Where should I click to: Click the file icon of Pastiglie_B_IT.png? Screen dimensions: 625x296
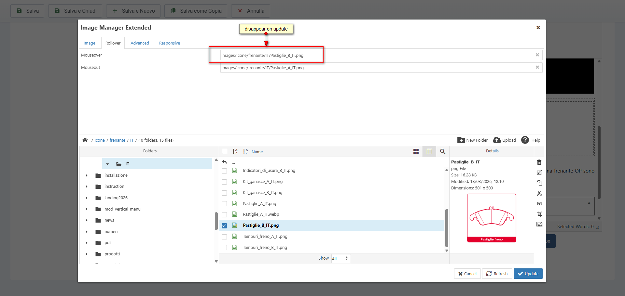point(234,225)
